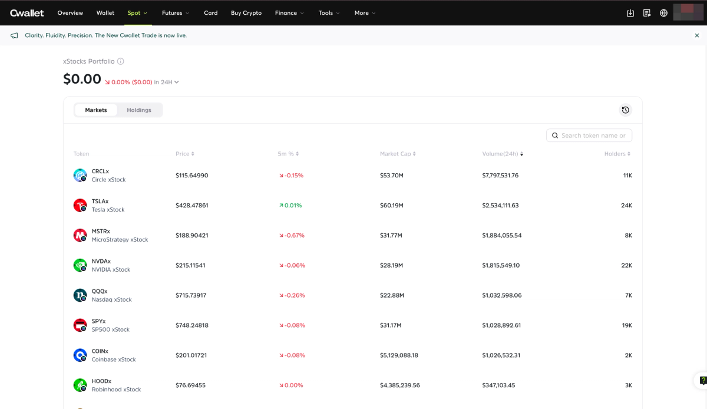Sort by 5m % column arrows
This screenshot has width=707, height=409.
pyautogui.click(x=297, y=154)
